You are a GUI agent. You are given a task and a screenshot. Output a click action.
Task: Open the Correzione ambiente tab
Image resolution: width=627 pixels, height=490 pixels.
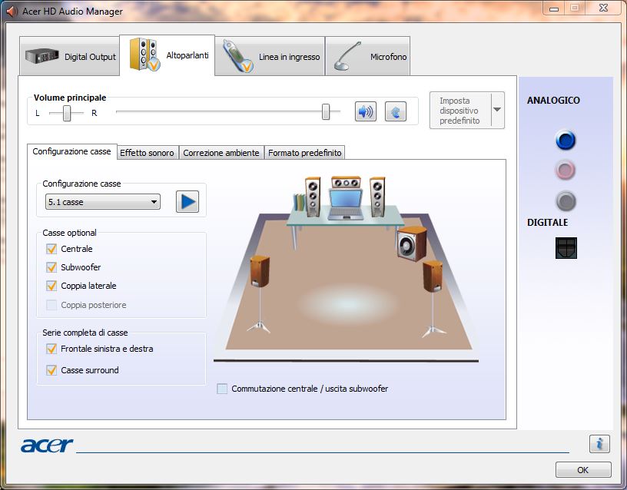[221, 153]
